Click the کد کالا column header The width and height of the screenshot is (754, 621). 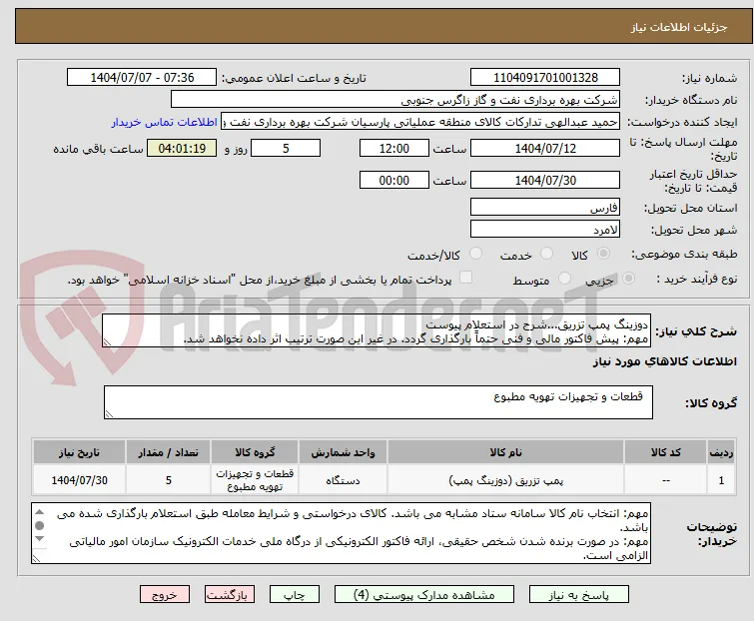click(665, 452)
